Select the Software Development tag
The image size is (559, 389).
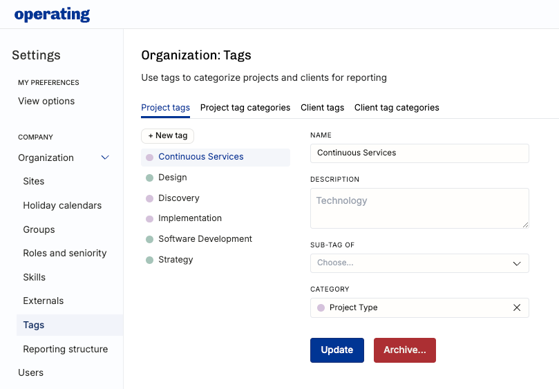[205, 239]
